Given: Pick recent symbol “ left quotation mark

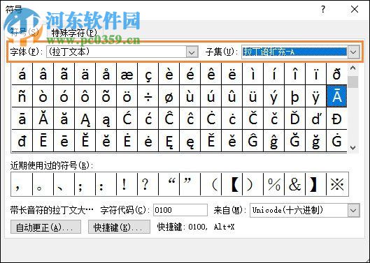Looking at the screenshot, I should point(169,184).
